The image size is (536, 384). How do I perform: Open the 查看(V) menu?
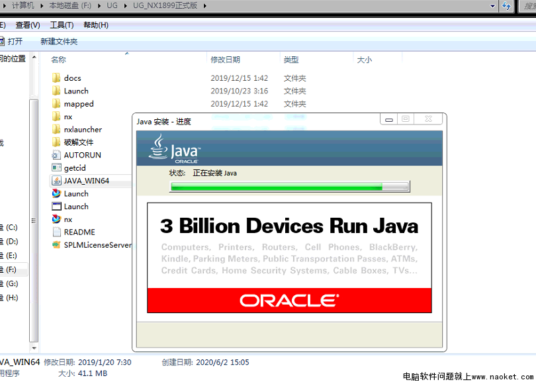(x=28, y=25)
